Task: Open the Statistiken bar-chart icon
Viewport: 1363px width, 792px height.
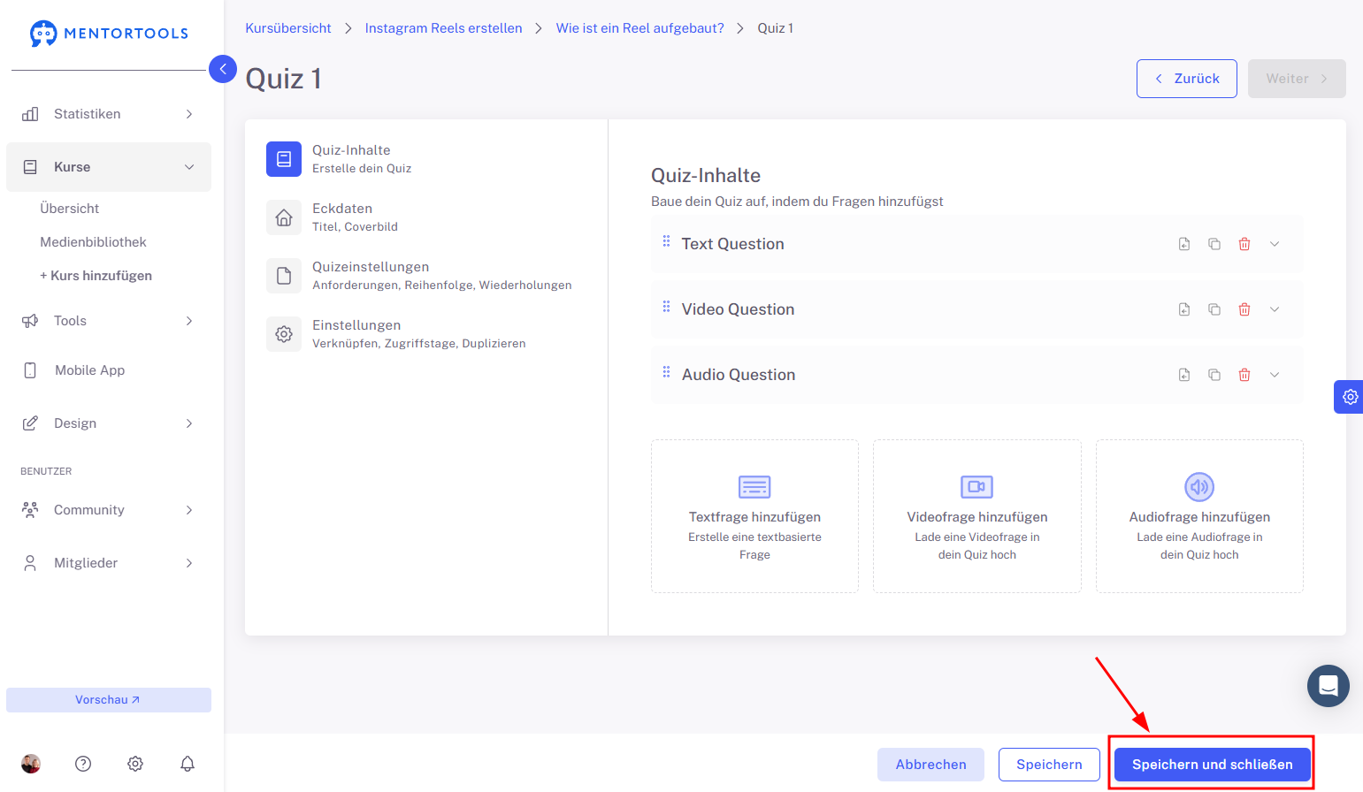Action: click(x=30, y=114)
